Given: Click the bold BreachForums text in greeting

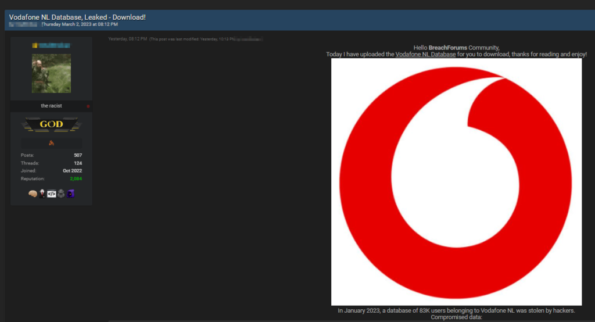Looking at the screenshot, I should 447,47.
